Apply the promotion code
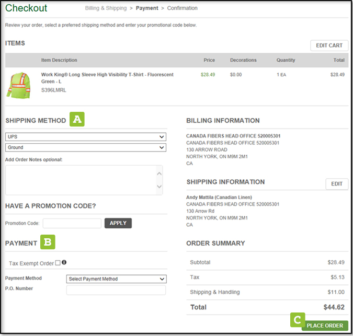 click(118, 223)
